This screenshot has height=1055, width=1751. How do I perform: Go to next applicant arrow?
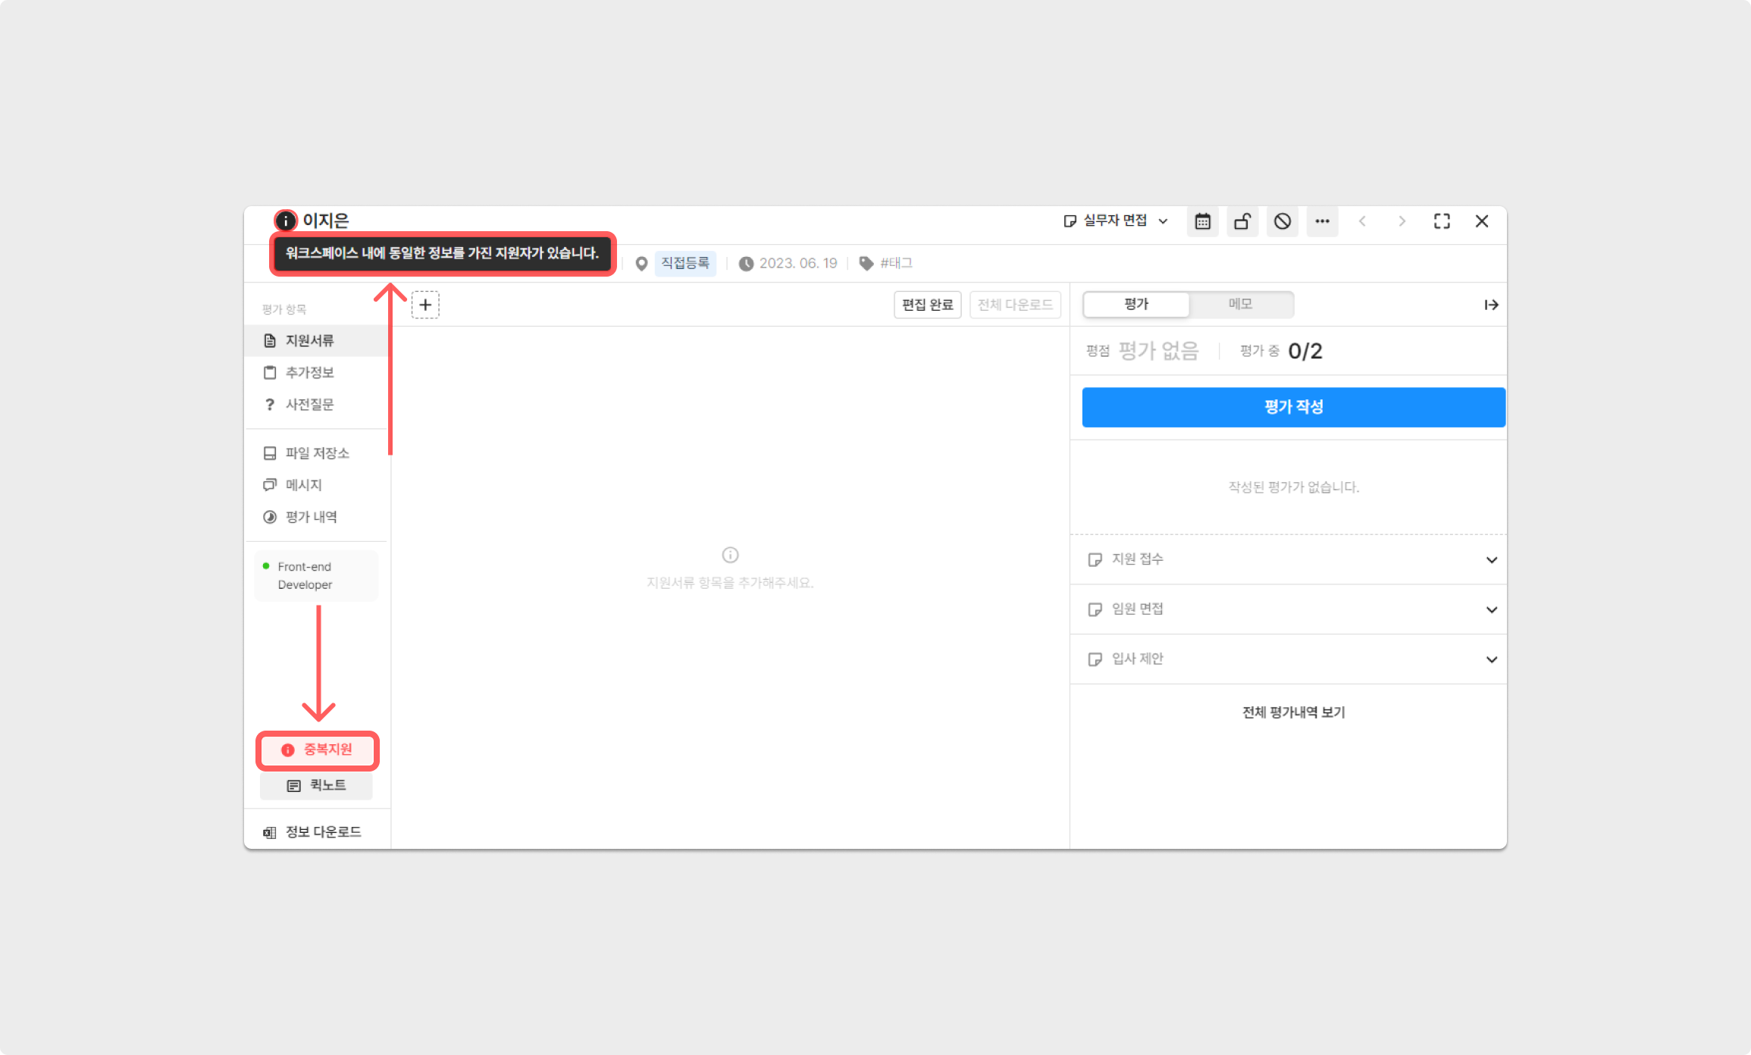click(1402, 221)
